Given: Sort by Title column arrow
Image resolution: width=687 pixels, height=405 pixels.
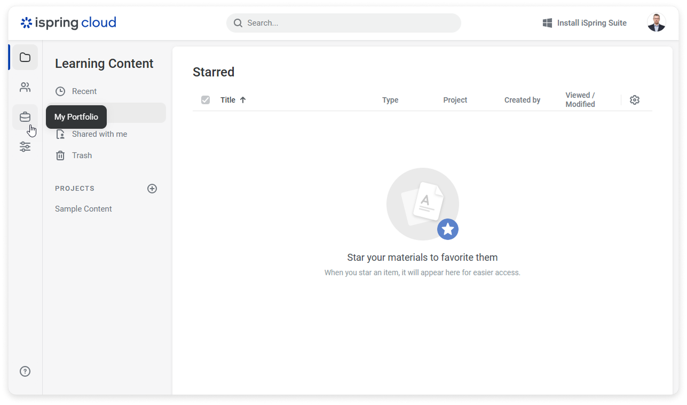Looking at the screenshot, I should (x=243, y=100).
